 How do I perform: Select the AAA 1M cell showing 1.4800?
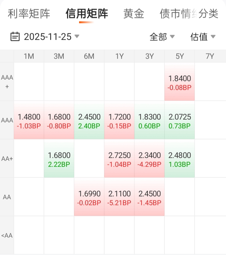point(29,120)
